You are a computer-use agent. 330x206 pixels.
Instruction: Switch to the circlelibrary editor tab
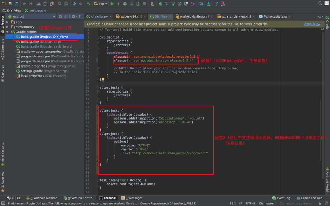pos(99,16)
